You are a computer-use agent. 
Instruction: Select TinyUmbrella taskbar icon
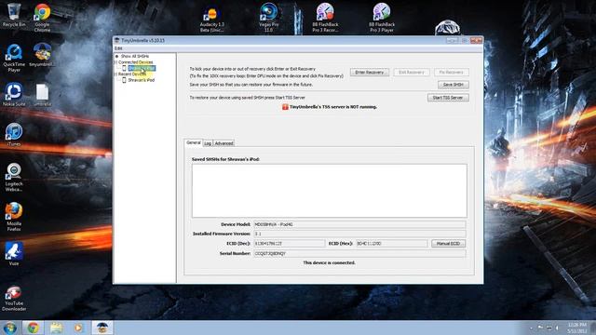pos(102,328)
